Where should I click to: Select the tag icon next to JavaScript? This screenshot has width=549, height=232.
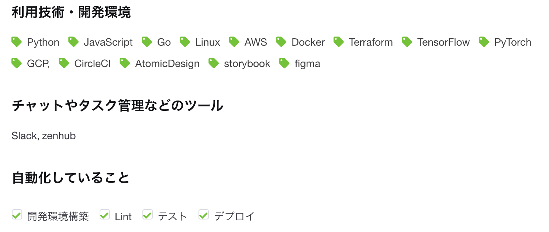coord(73,42)
